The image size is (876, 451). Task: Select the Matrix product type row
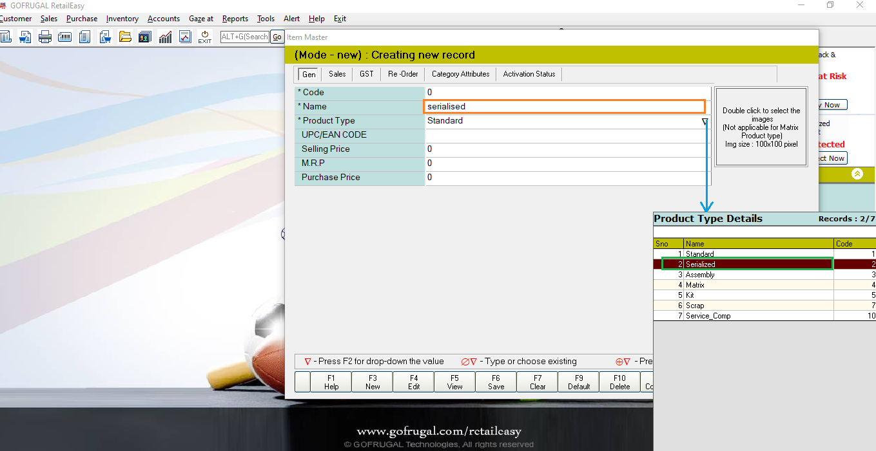(x=764, y=285)
